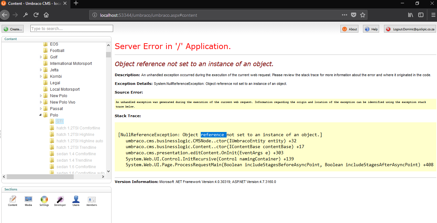
Task: Click horizontal scrollbar right arrow
Action: (103, 177)
